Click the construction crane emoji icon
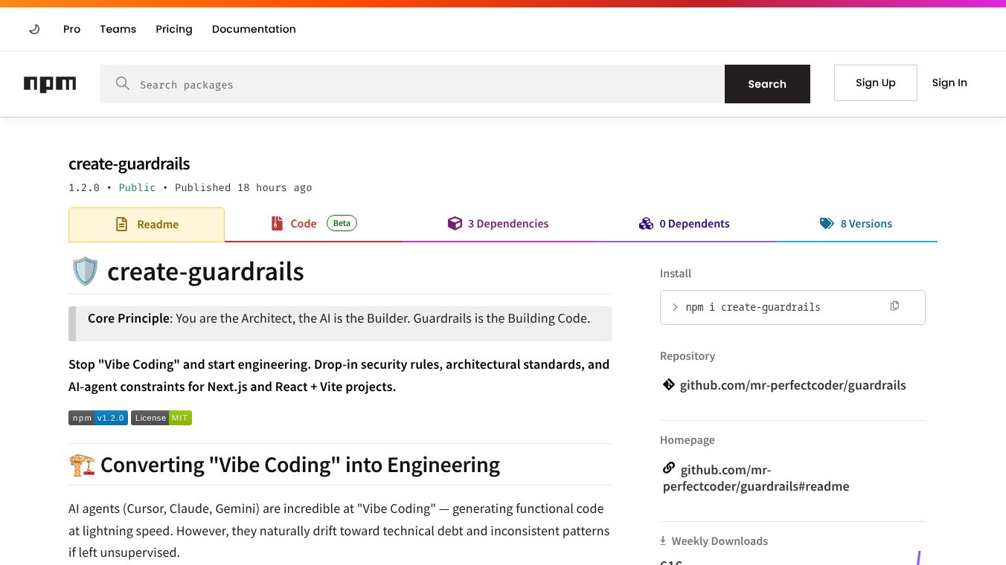 click(82, 465)
